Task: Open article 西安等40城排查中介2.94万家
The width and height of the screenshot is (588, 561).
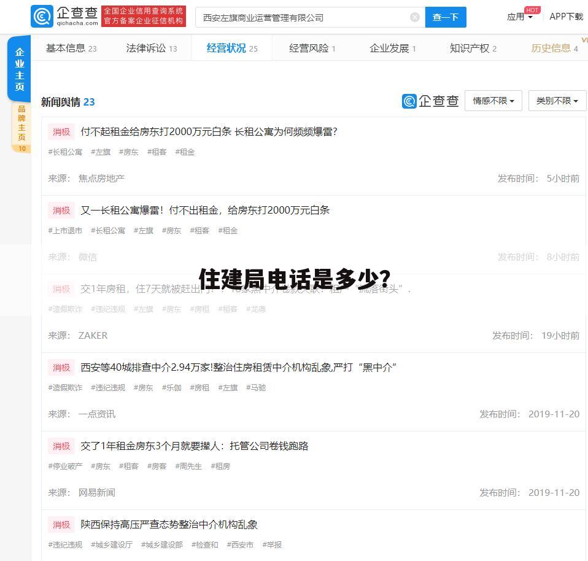Action: tap(239, 367)
